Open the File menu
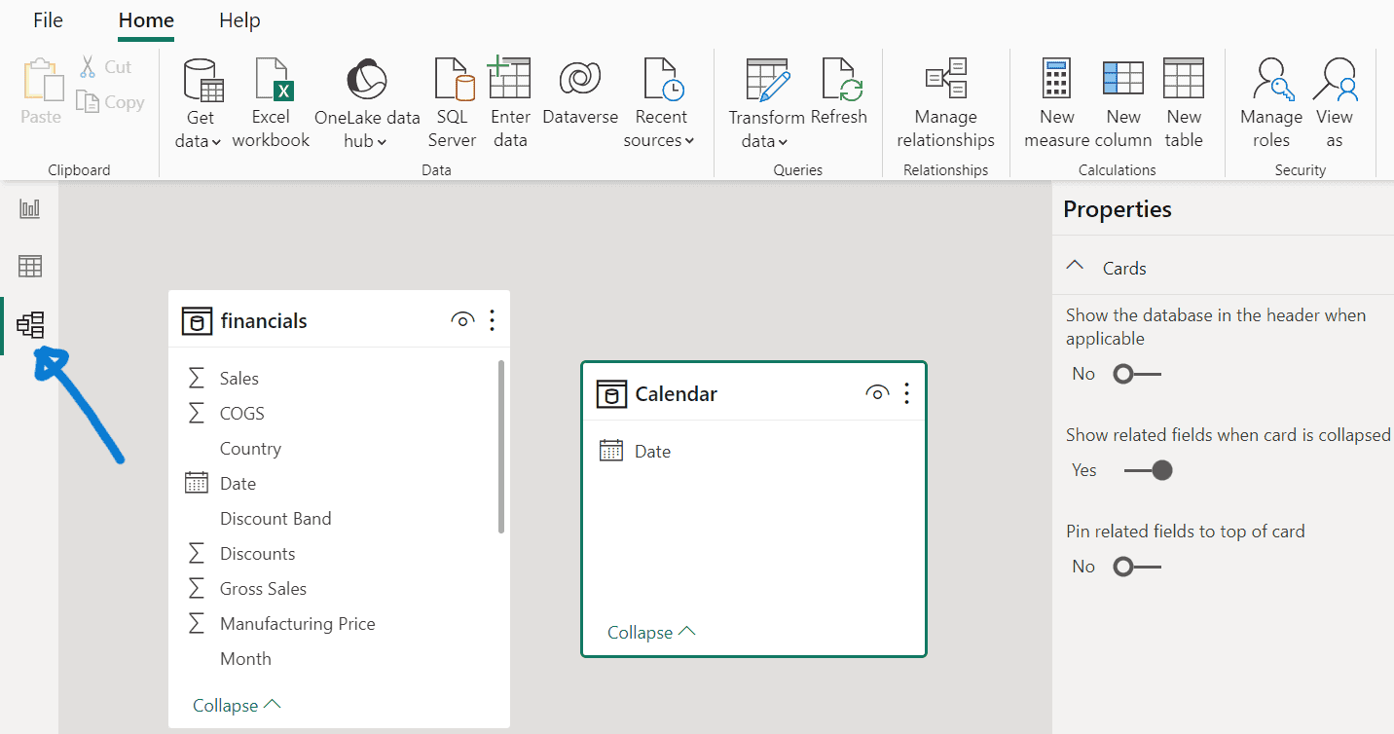The image size is (1394, 734). pyautogui.click(x=48, y=20)
